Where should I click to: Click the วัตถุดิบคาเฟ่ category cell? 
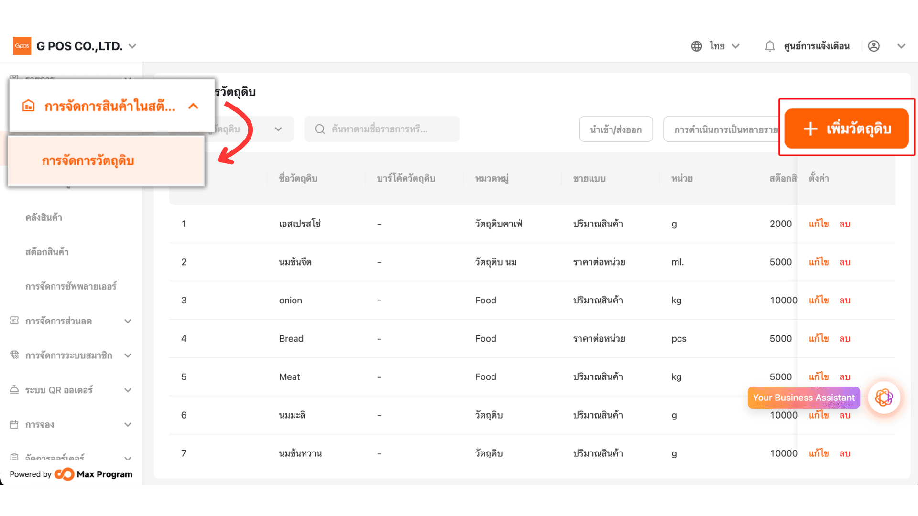(499, 224)
